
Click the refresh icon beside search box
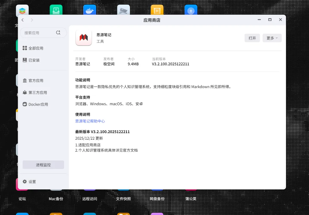pyautogui.click(x=58, y=33)
